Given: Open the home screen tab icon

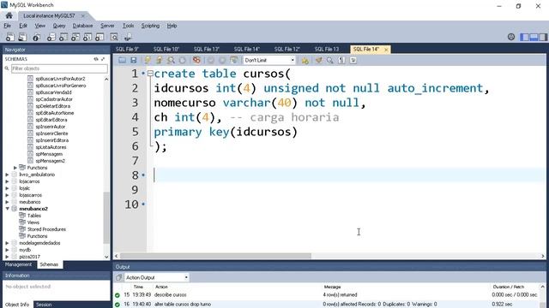Looking at the screenshot, I should 9,15.
